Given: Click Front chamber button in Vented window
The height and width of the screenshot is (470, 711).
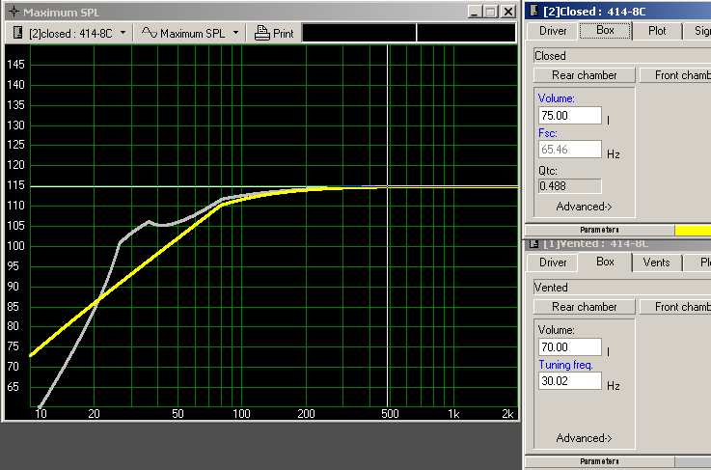Looking at the screenshot, I should pyautogui.click(x=675, y=307).
